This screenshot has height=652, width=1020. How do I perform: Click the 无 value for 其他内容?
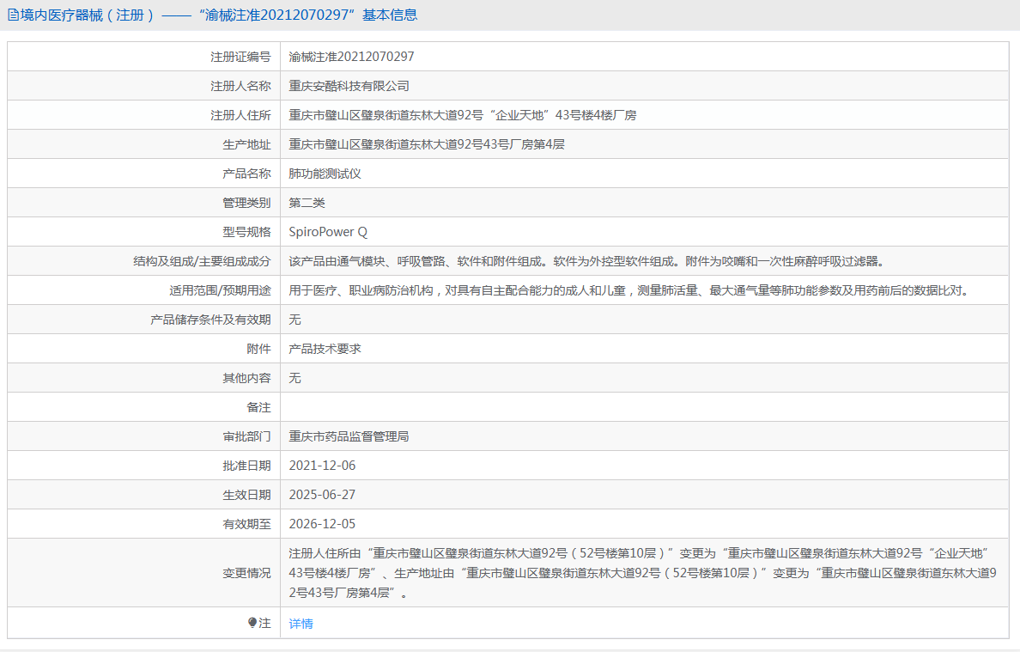[x=294, y=378]
